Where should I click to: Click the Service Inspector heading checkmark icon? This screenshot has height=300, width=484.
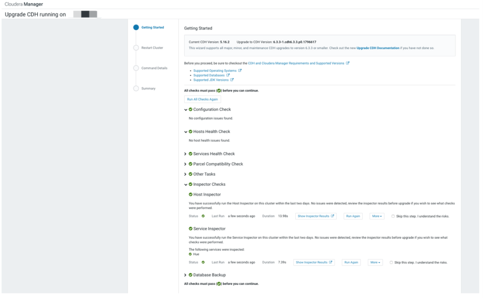190,228
